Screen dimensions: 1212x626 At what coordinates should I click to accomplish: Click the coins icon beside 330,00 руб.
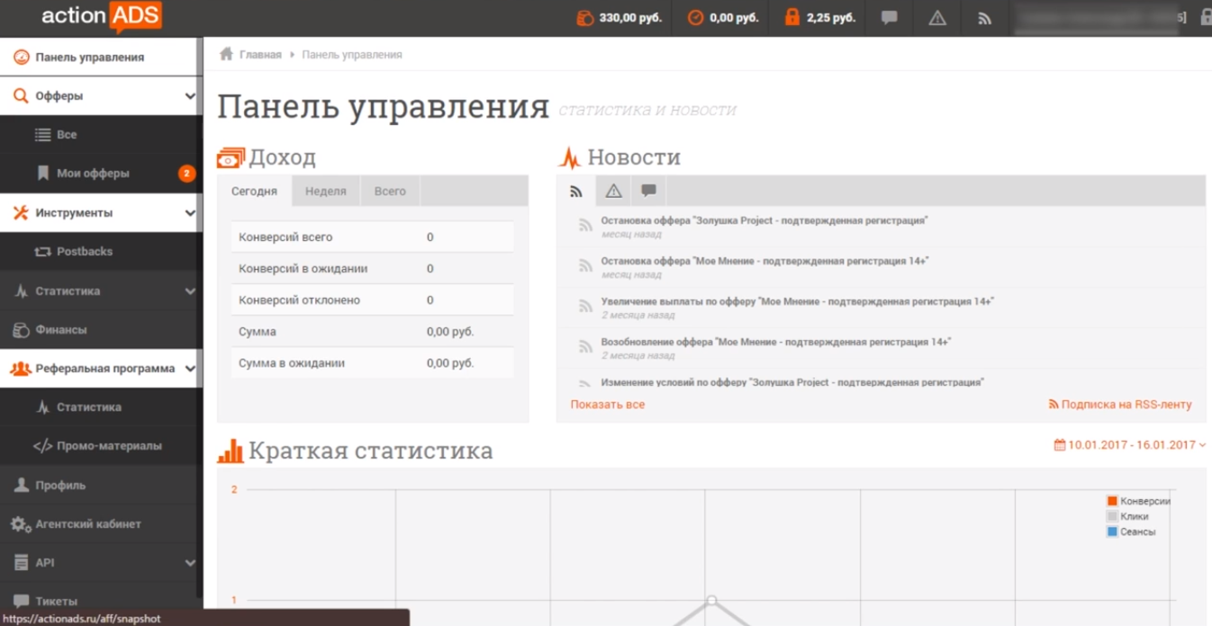[x=586, y=17]
